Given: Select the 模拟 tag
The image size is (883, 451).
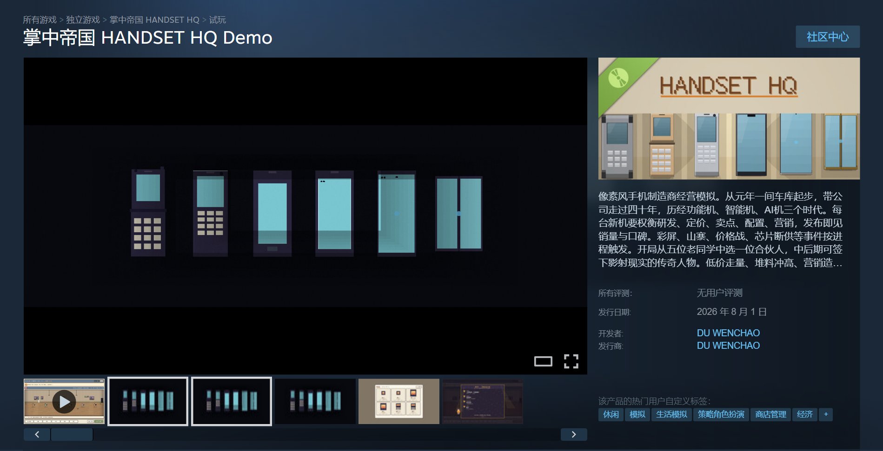Looking at the screenshot, I should [637, 414].
